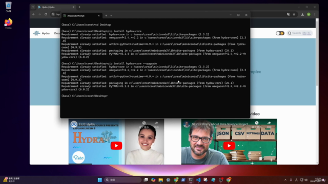Open Task View on the taskbar
Viewport: 328px width, 184px height.
pos(146,180)
